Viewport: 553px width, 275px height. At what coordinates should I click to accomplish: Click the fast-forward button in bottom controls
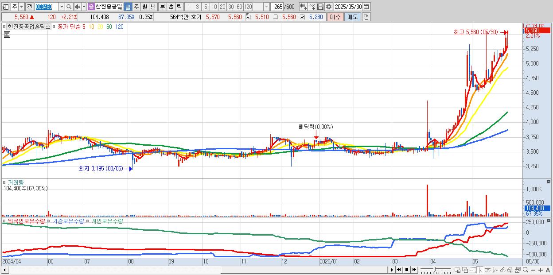coord(414,270)
